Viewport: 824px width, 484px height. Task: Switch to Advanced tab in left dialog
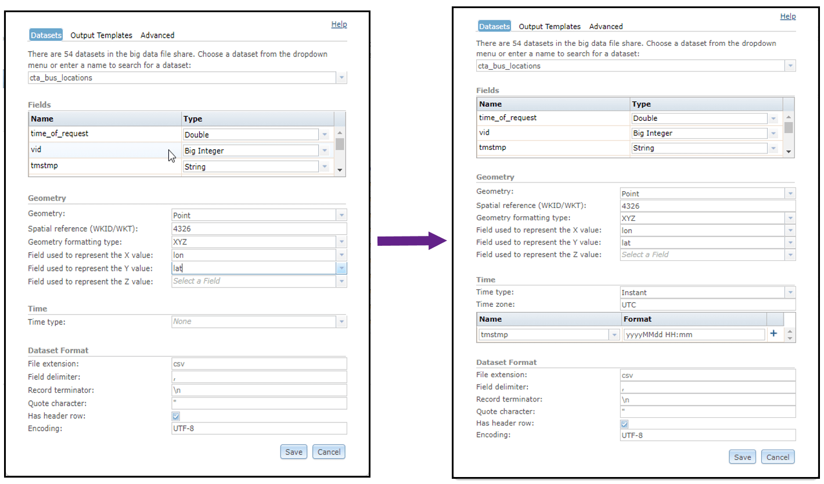coord(157,35)
